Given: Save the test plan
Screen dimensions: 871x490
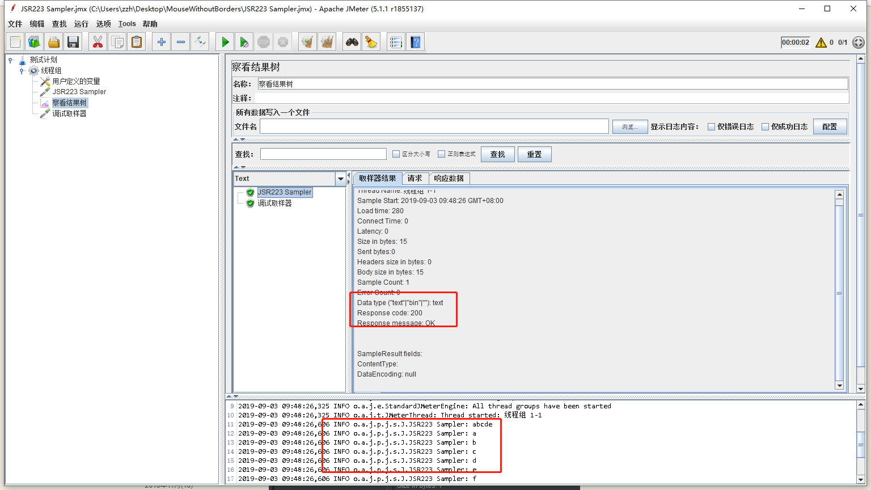Looking at the screenshot, I should (x=73, y=42).
